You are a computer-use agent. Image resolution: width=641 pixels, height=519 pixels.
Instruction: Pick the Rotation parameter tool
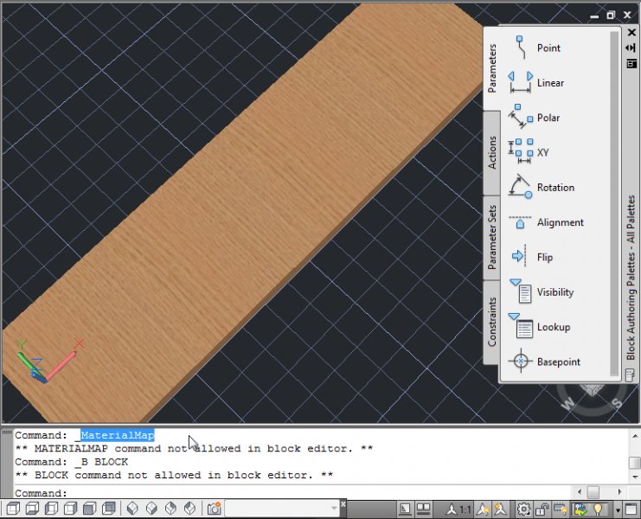pos(541,187)
